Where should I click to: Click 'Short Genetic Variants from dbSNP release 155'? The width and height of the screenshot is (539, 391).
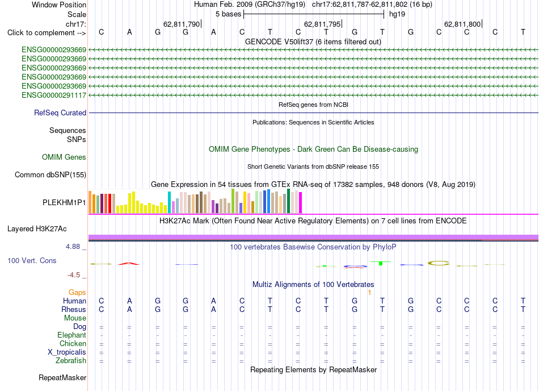pyautogui.click(x=313, y=167)
